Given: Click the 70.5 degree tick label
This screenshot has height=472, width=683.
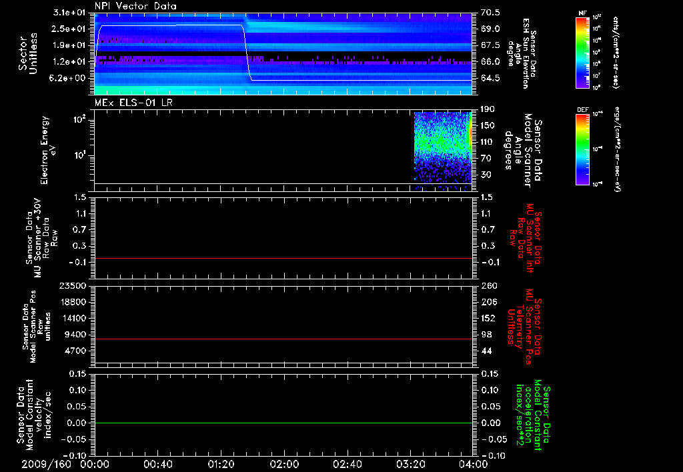Looking at the screenshot, I should (490, 13).
